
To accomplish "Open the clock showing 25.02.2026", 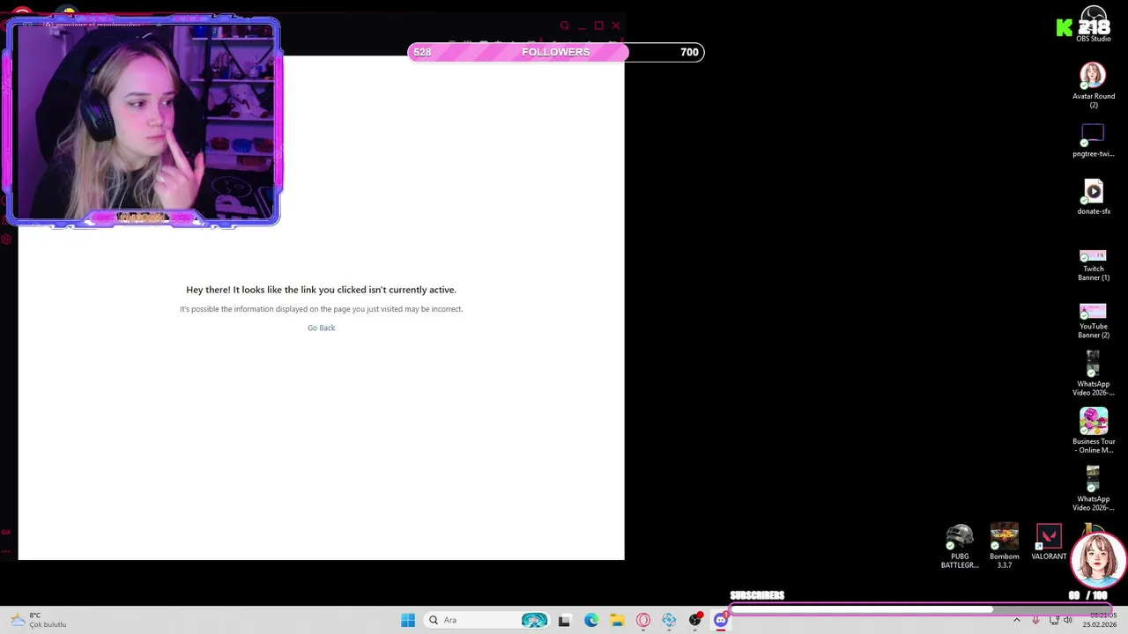I will (1100, 620).
